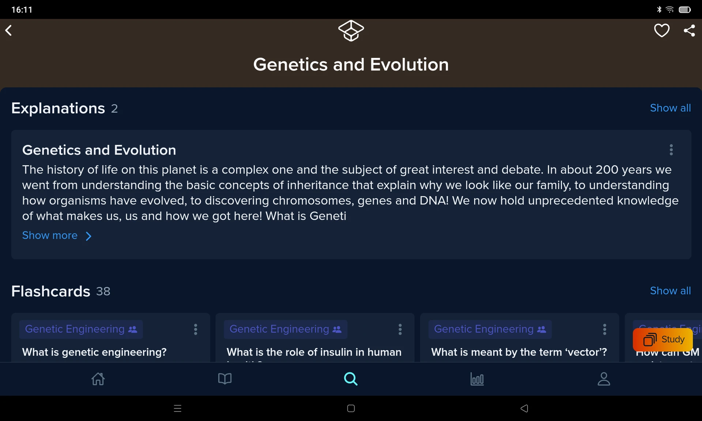Open the statistics bar chart icon
The width and height of the screenshot is (702, 421).
pos(477,379)
